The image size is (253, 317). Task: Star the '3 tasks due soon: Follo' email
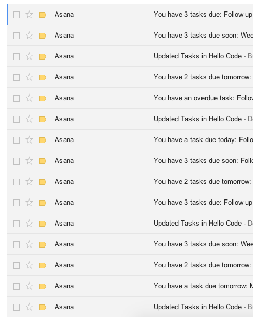29,161
